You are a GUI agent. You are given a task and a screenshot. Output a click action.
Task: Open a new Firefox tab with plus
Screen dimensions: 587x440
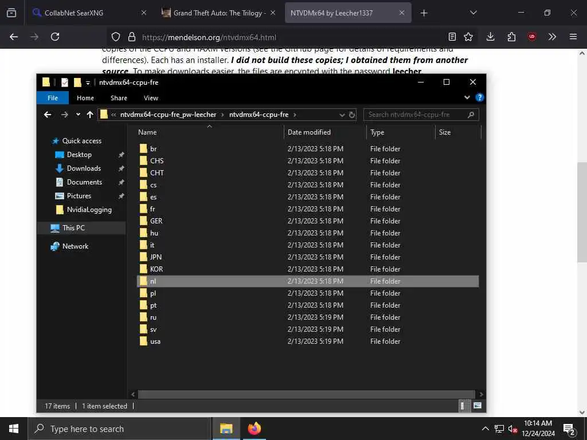[x=424, y=13]
